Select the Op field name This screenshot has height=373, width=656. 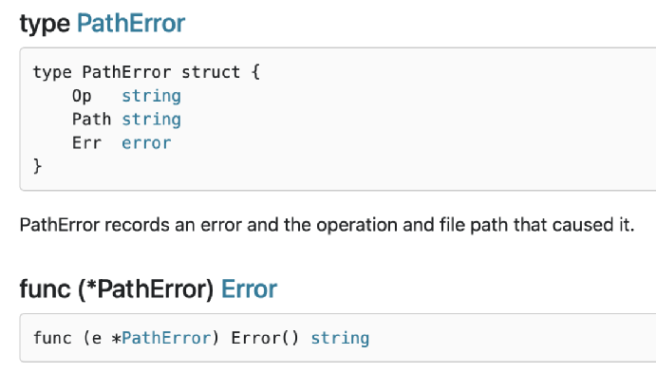(x=82, y=96)
